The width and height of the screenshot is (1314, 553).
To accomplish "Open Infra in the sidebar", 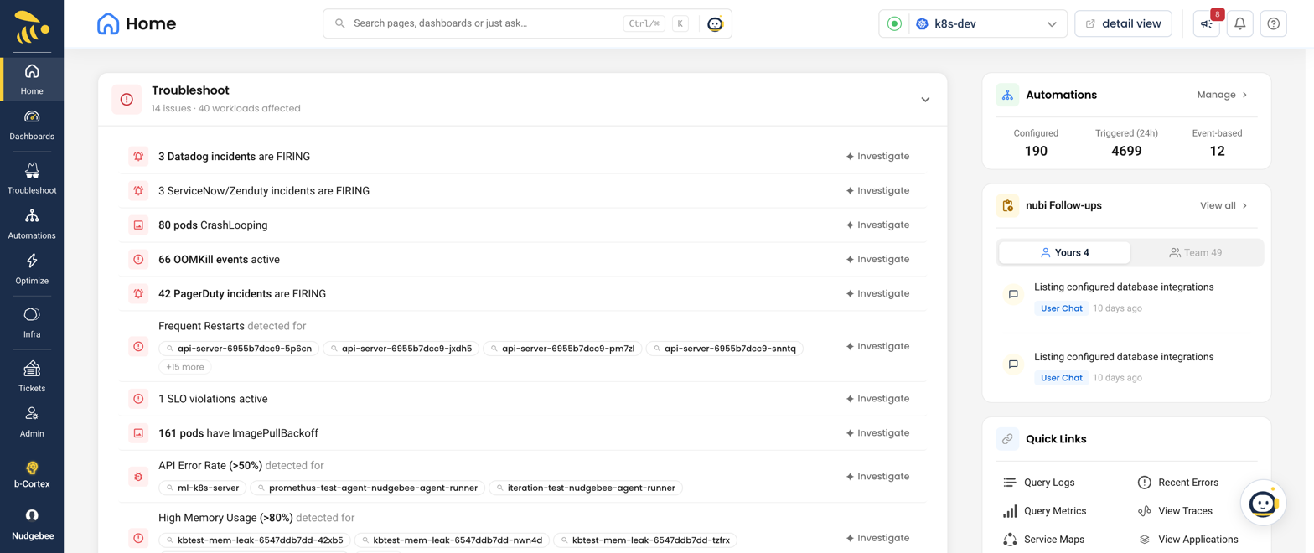I will [x=32, y=323].
